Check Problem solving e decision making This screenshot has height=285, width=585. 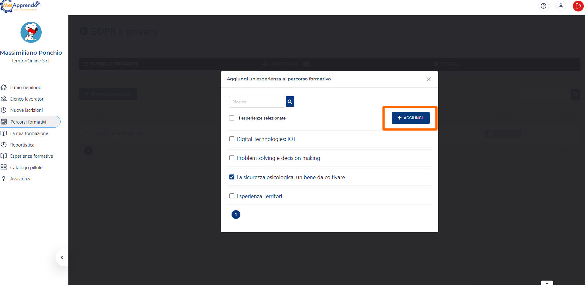pyautogui.click(x=232, y=158)
